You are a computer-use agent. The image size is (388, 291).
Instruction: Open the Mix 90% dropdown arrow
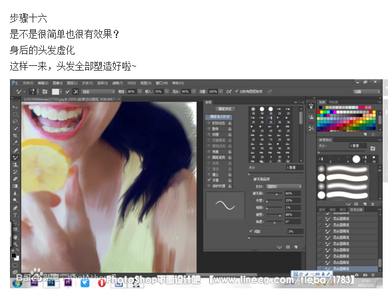tap(194, 92)
